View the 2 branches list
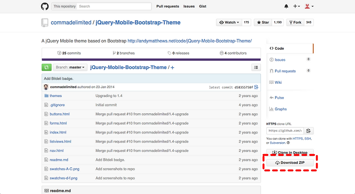Screen dimensions: 355x194 pyautogui.click(x=124, y=53)
